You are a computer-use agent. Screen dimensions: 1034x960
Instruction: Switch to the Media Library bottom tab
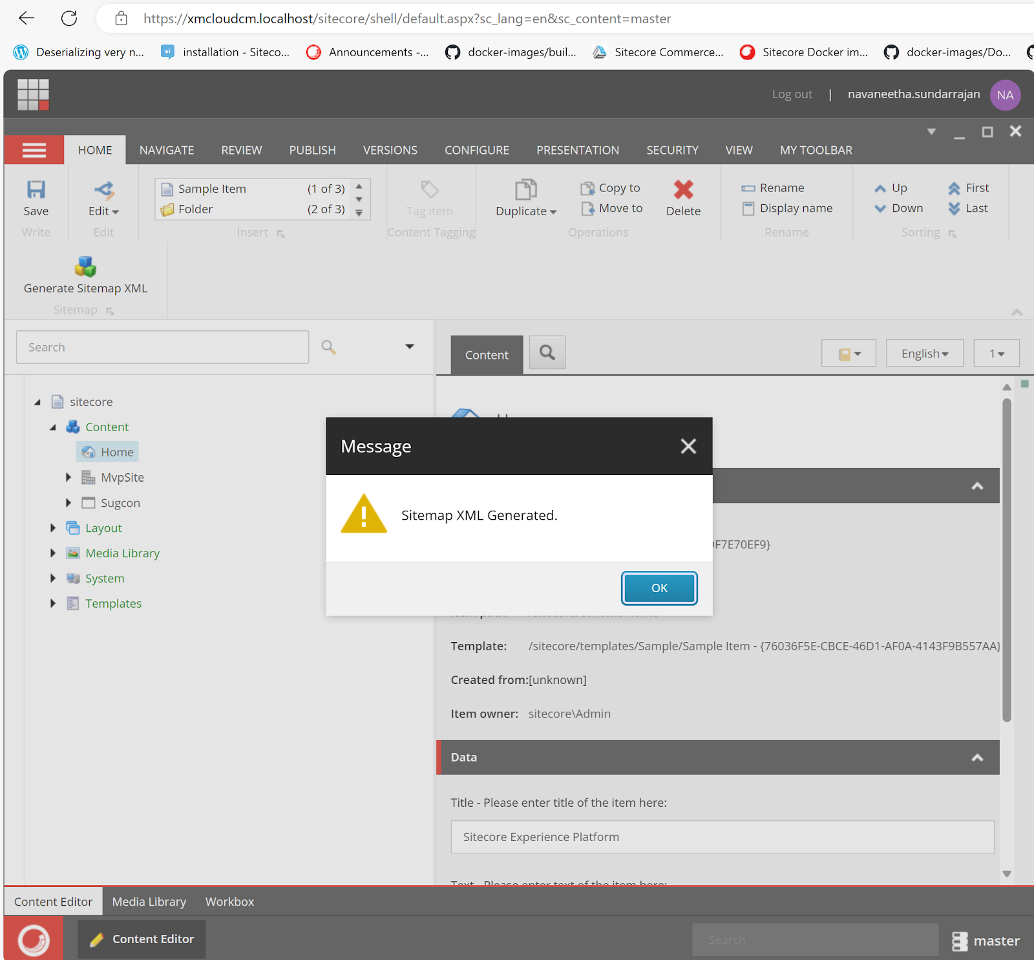click(149, 902)
